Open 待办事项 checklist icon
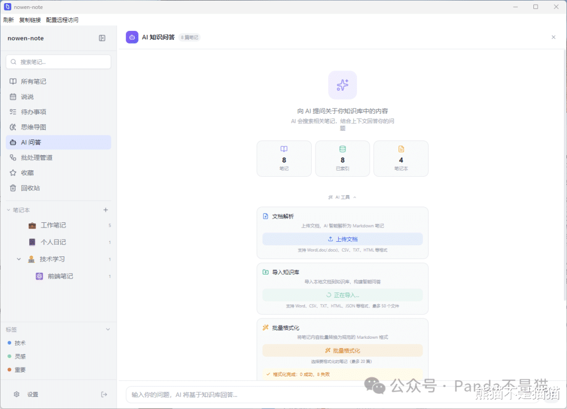Viewport: 567px width, 409px height. point(13,112)
